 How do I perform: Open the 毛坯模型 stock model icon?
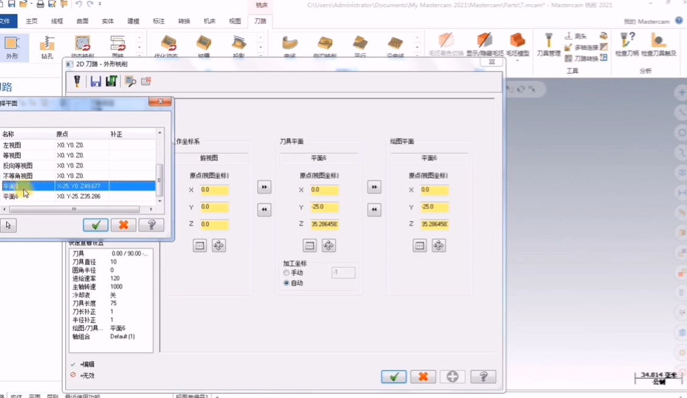[518, 41]
